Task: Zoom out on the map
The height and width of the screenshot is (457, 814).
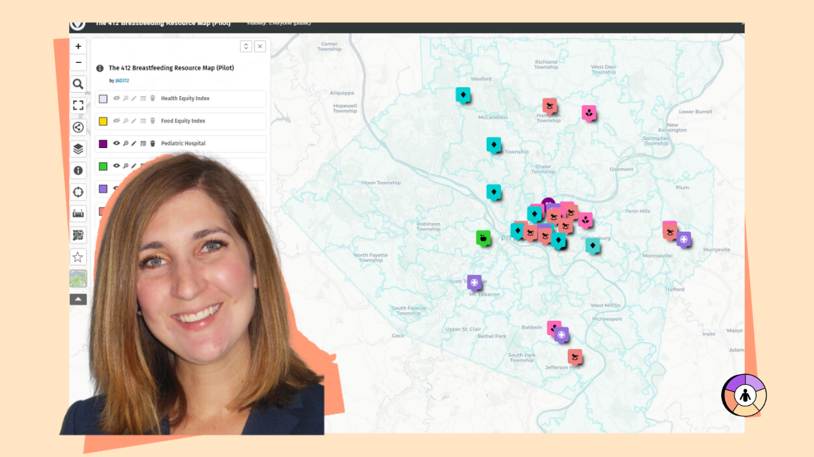Action: 78,63
